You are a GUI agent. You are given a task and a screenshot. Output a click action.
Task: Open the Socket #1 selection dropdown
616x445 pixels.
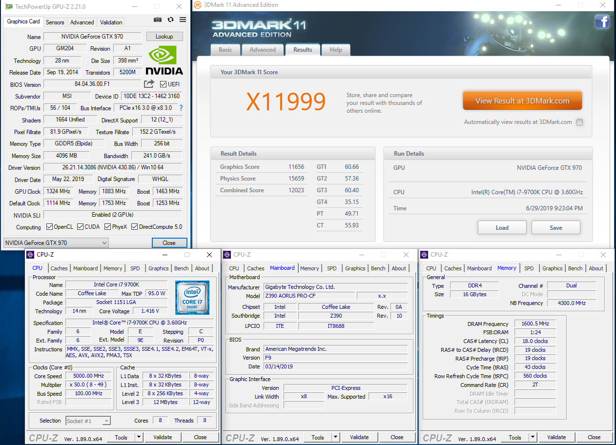(88, 421)
